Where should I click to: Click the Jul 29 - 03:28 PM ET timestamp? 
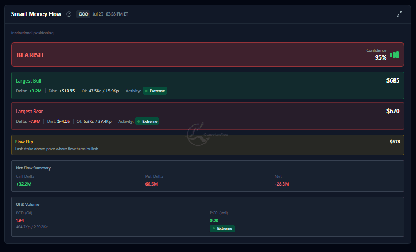(111, 14)
